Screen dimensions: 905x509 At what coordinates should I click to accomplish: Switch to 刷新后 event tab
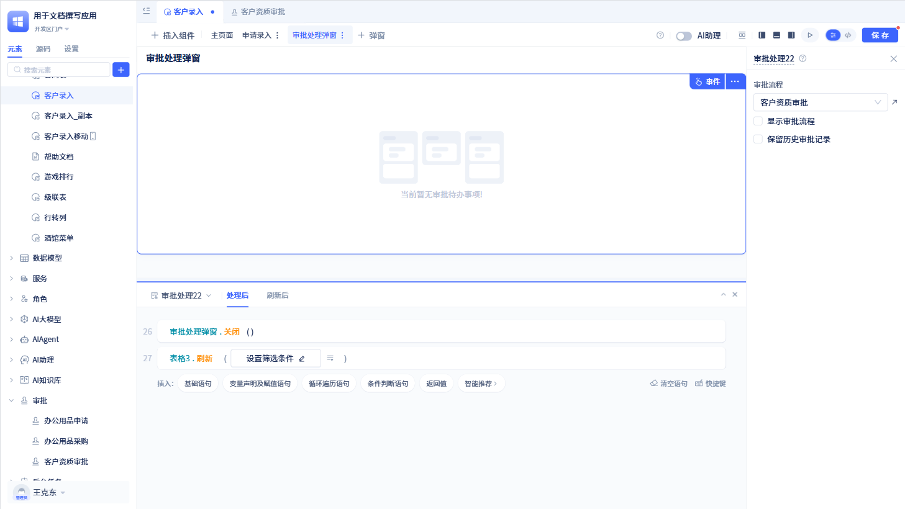pos(278,295)
